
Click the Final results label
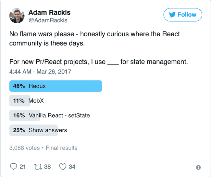pos(61,148)
